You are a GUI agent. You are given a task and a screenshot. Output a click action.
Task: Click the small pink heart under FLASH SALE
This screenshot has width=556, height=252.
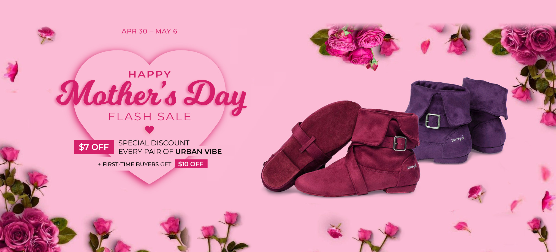pos(150,129)
